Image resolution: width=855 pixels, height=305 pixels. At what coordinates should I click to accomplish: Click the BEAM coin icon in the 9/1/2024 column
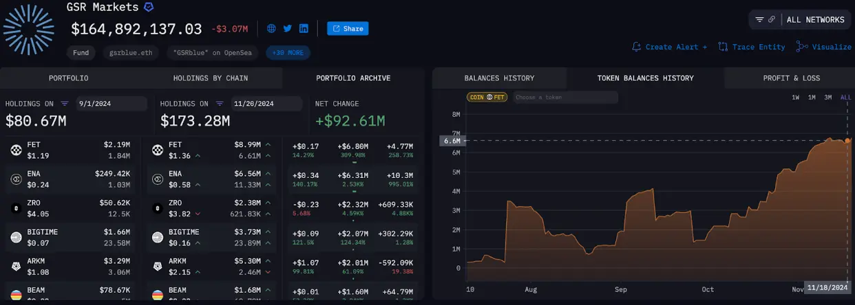coord(17,295)
